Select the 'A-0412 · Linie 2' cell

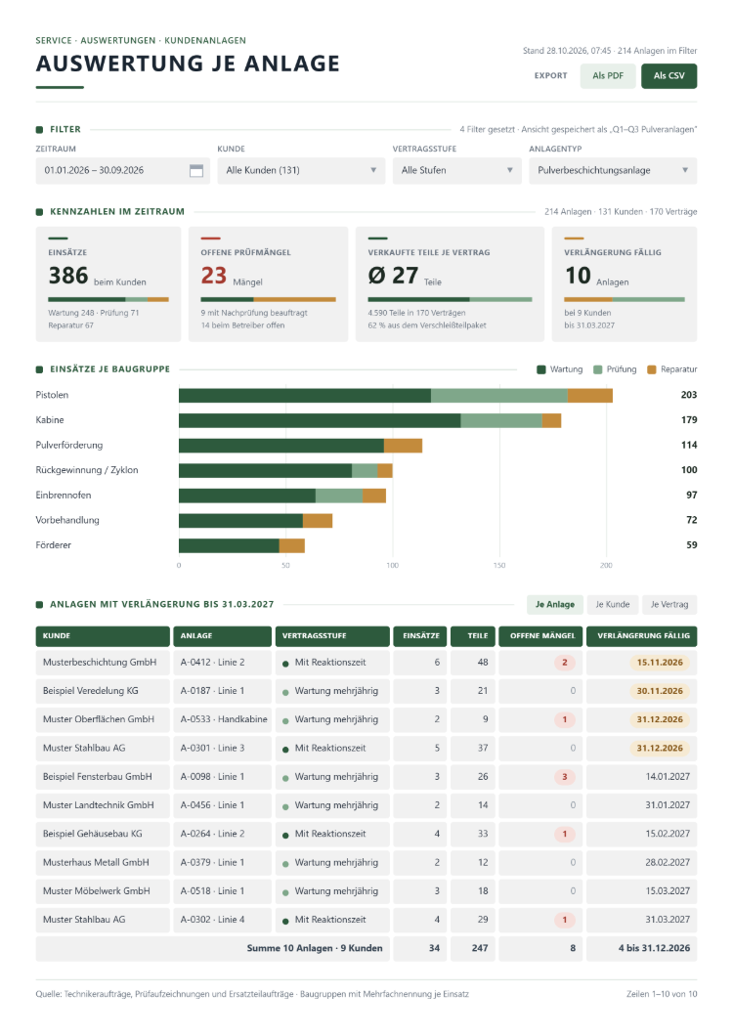coord(222,663)
